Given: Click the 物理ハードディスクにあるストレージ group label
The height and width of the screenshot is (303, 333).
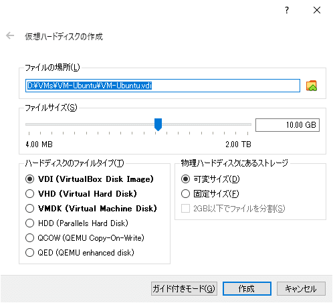Looking at the screenshot, I should (234, 163).
